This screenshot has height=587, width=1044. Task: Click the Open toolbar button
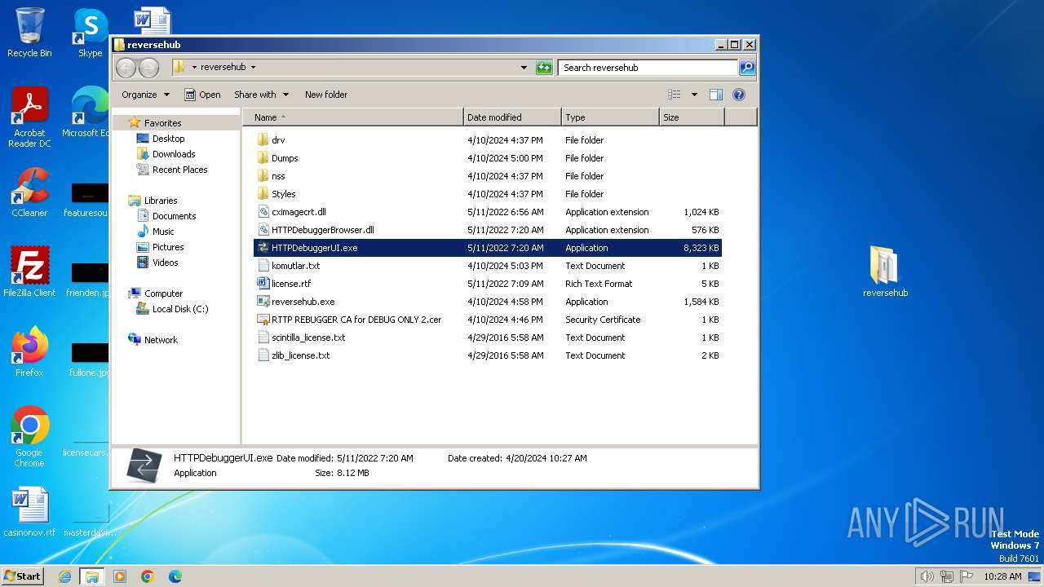[202, 95]
